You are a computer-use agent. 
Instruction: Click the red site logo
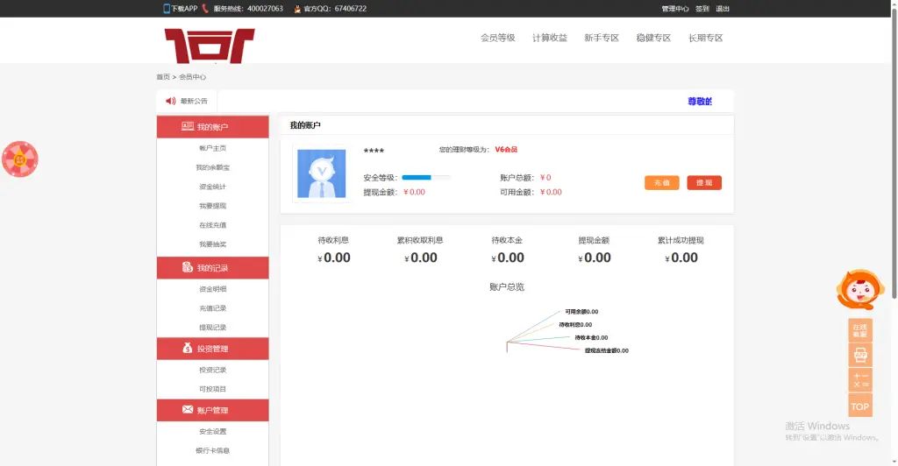tap(209, 45)
